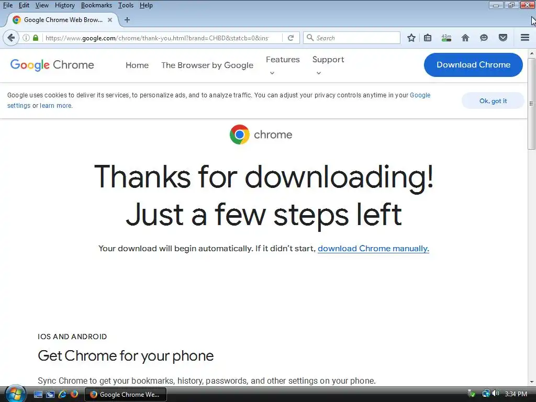536x402 pixels.
Task: Click the Google Chrome site logo
Action: click(x=52, y=65)
